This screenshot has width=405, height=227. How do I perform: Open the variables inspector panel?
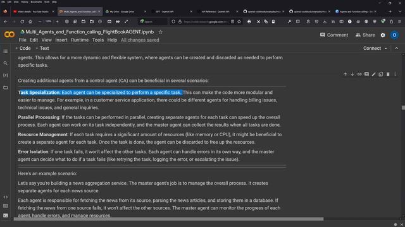[6, 75]
